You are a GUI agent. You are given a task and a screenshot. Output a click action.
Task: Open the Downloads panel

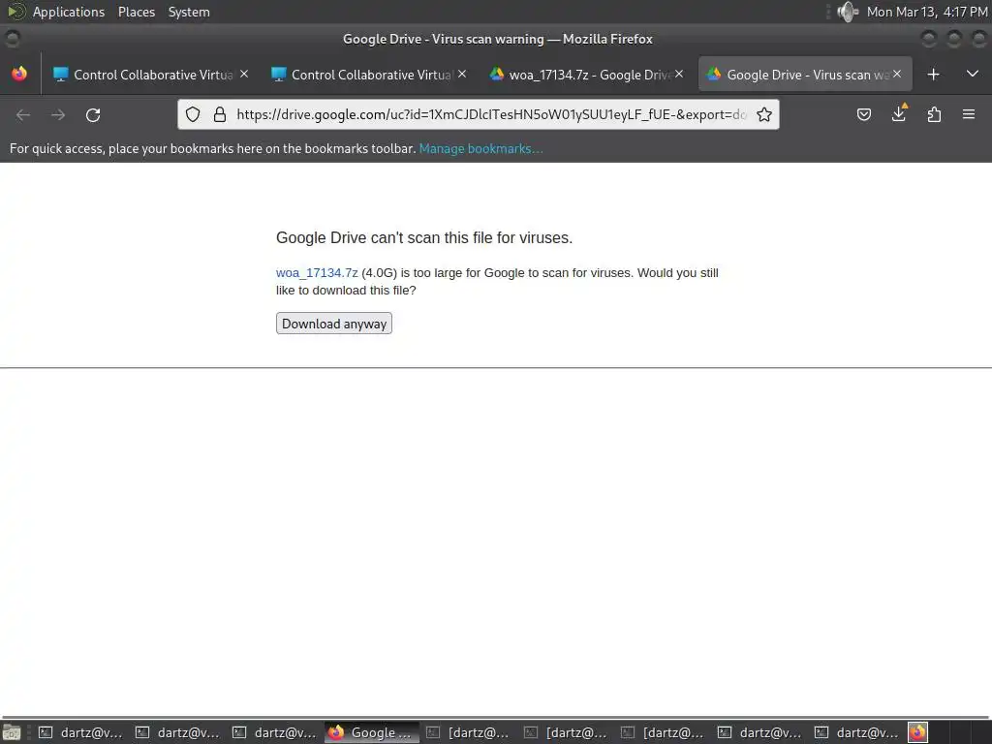(899, 114)
